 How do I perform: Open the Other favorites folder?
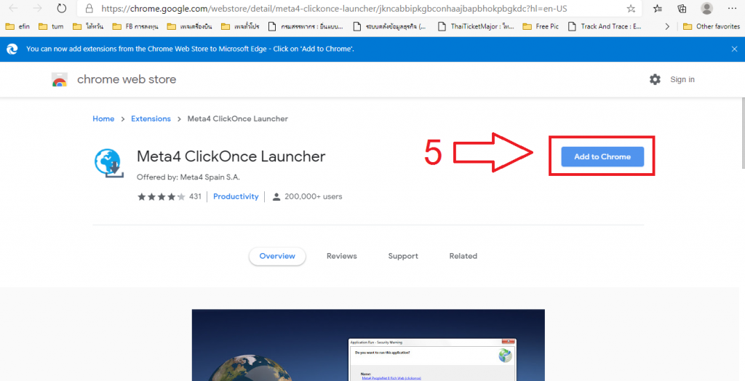pyautogui.click(x=712, y=27)
